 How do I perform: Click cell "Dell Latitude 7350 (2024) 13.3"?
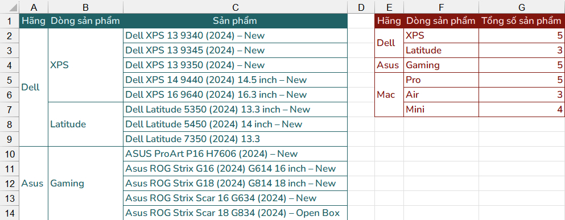[236, 139]
